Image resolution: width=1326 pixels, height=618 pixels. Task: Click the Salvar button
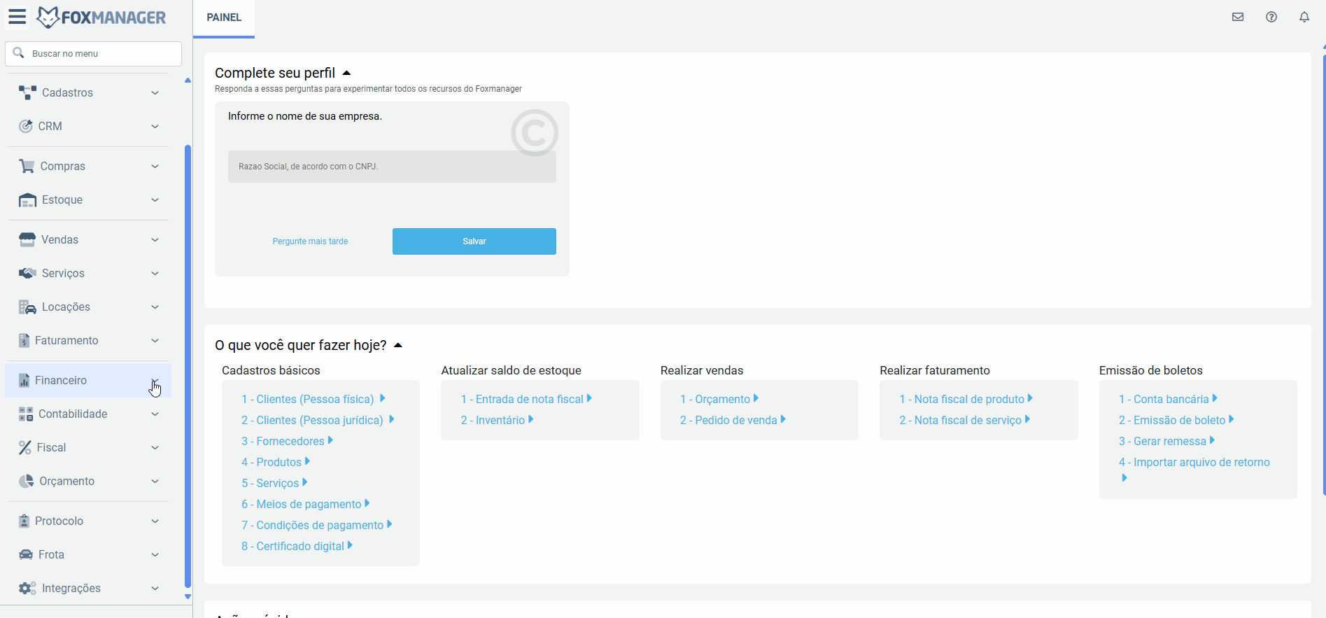(474, 241)
